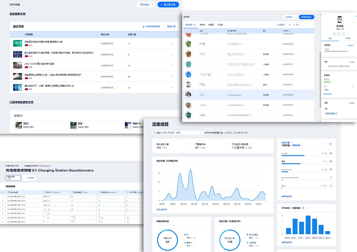Screen dimensions: 357x252
Task: Click the member avatar on the 2023年4月17日 row
Action: pyautogui.click(x=188, y=64)
